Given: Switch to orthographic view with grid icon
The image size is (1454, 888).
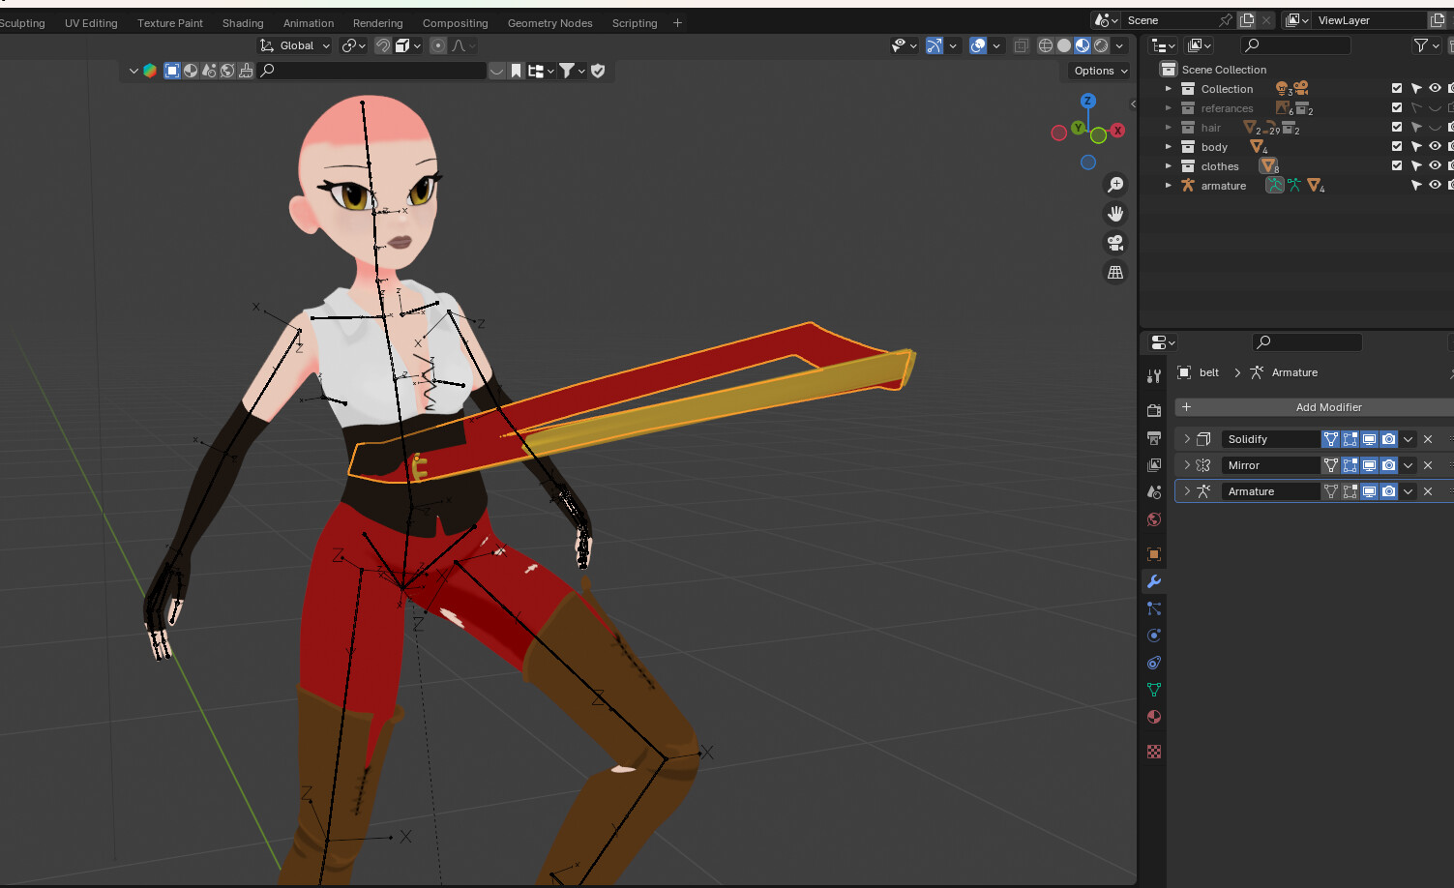Looking at the screenshot, I should click(x=1115, y=273).
